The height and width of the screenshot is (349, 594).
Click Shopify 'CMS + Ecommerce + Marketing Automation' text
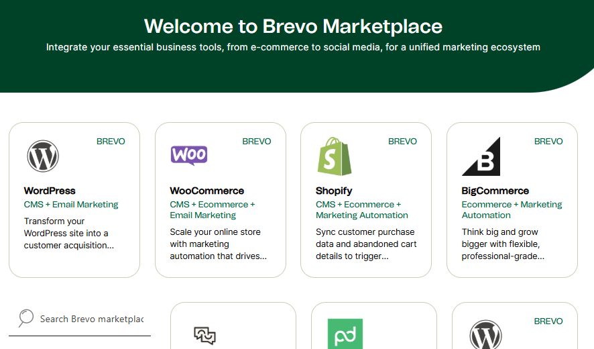click(362, 210)
